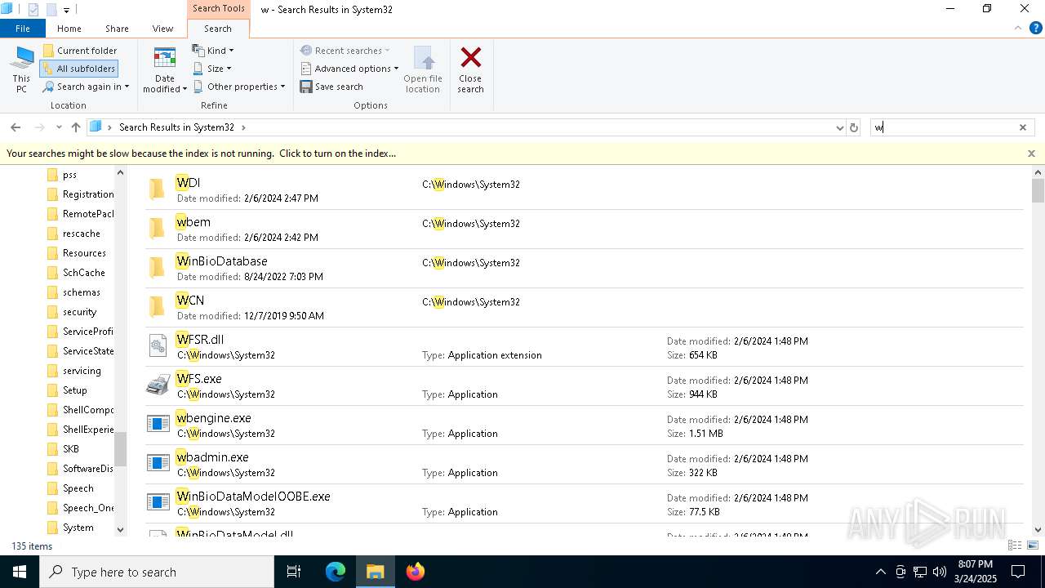Viewport: 1045px width, 588px height.
Task: Select the WFS.exe fax scanner icon
Action: click(158, 385)
